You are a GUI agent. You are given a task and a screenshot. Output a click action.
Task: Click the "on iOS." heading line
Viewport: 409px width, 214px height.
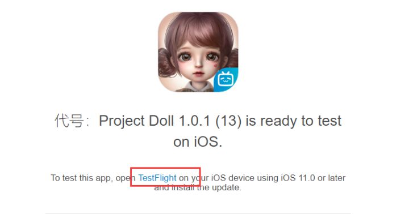(198, 142)
